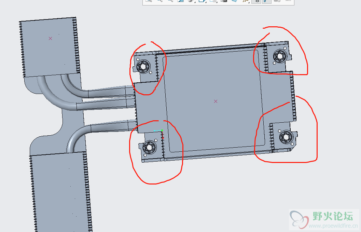Viewport: 361px width, 232px height.
Task: Select the bottom-right Torx screw
Action: [286, 137]
